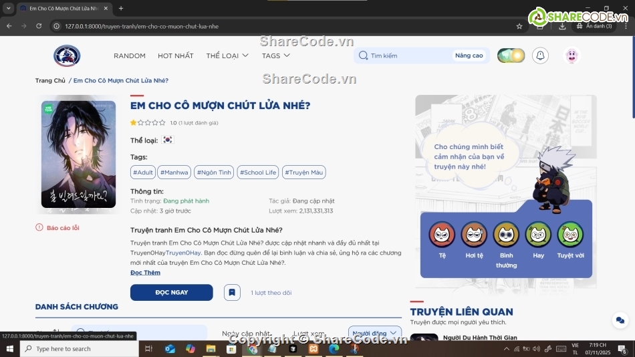Show hidden system tray icons
This screenshot has width=635, height=357.
pos(507,349)
